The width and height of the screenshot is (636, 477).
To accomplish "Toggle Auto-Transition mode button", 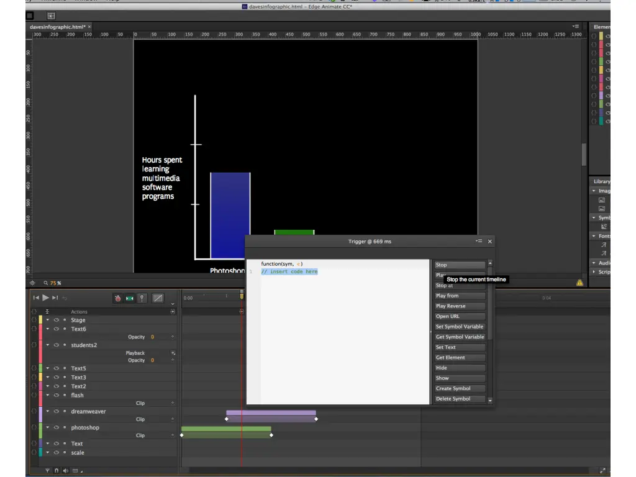I will 129,298.
